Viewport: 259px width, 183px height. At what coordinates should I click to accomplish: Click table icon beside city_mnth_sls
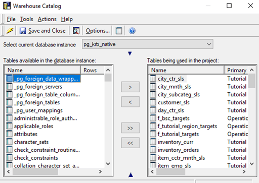pyautogui.click(x=153, y=86)
